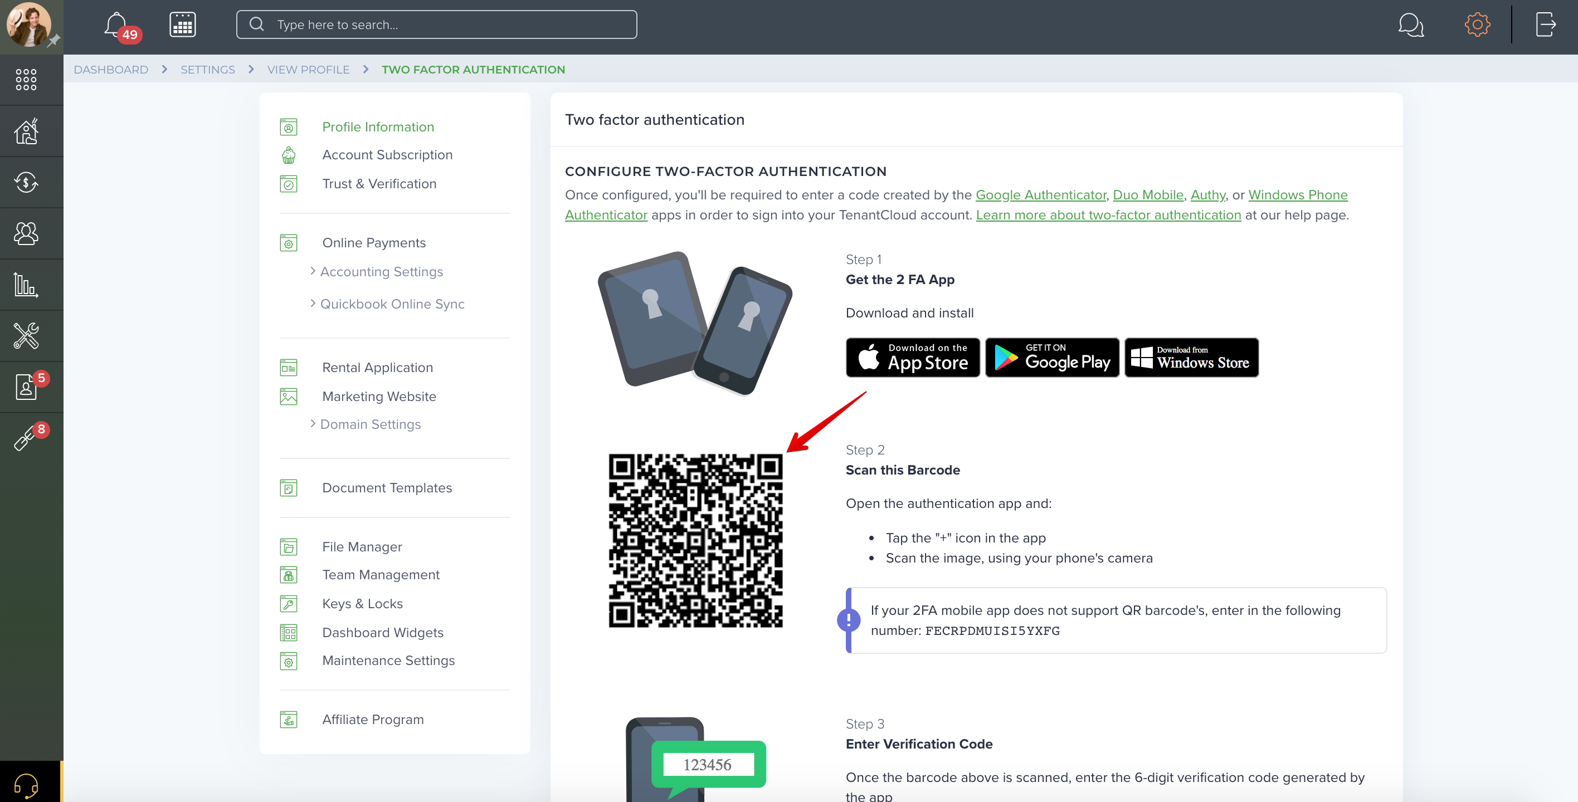Click the Online Payments icon

[x=289, y=243]
